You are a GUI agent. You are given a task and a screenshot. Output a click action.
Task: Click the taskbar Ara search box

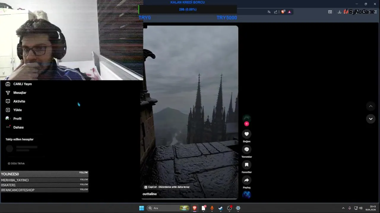point(169,208)
